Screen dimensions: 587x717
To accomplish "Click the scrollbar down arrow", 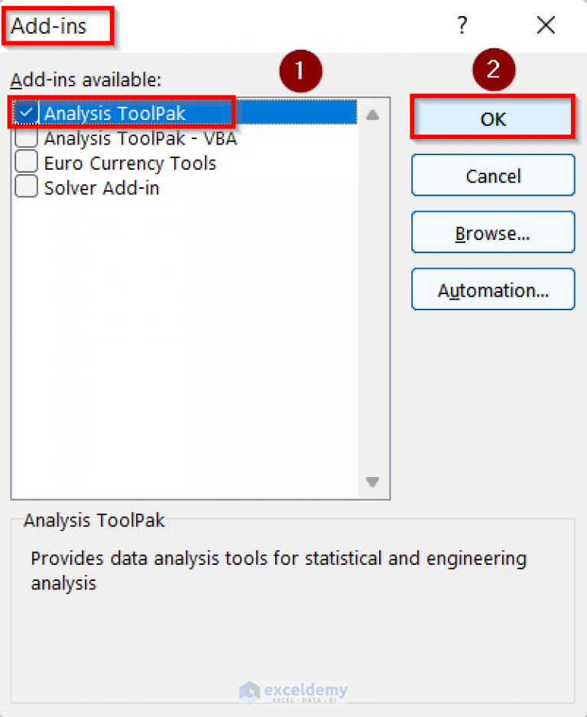I will [372, 482].
